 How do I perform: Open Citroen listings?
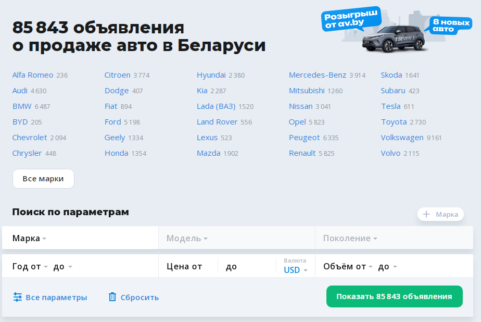point(118,75)
